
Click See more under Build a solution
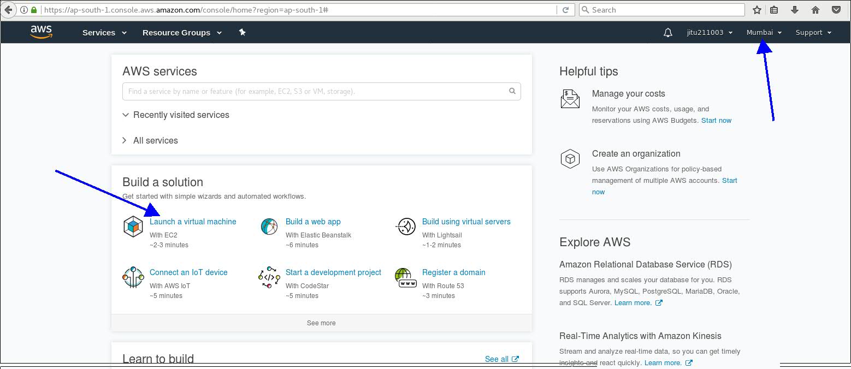point(321,323)
